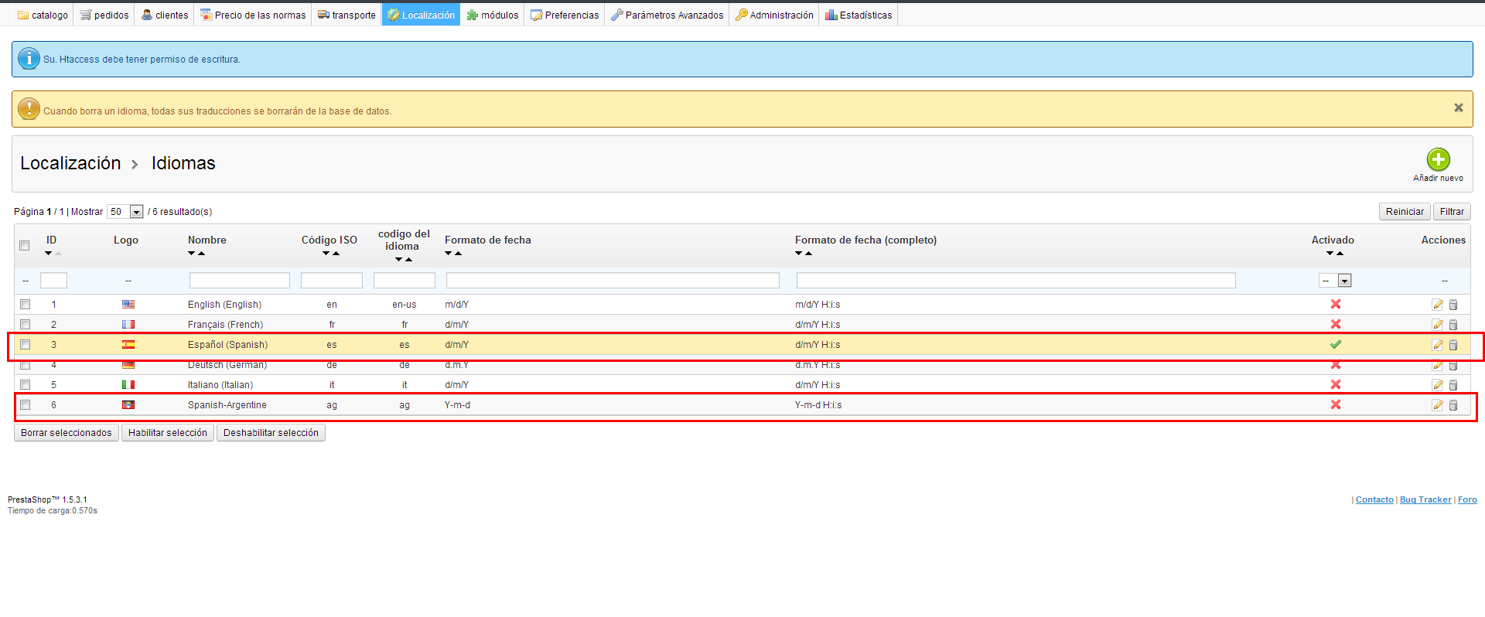Focus the ID filter field
Viewport: 1485px width, 617px height.
(x=53, y=281)
